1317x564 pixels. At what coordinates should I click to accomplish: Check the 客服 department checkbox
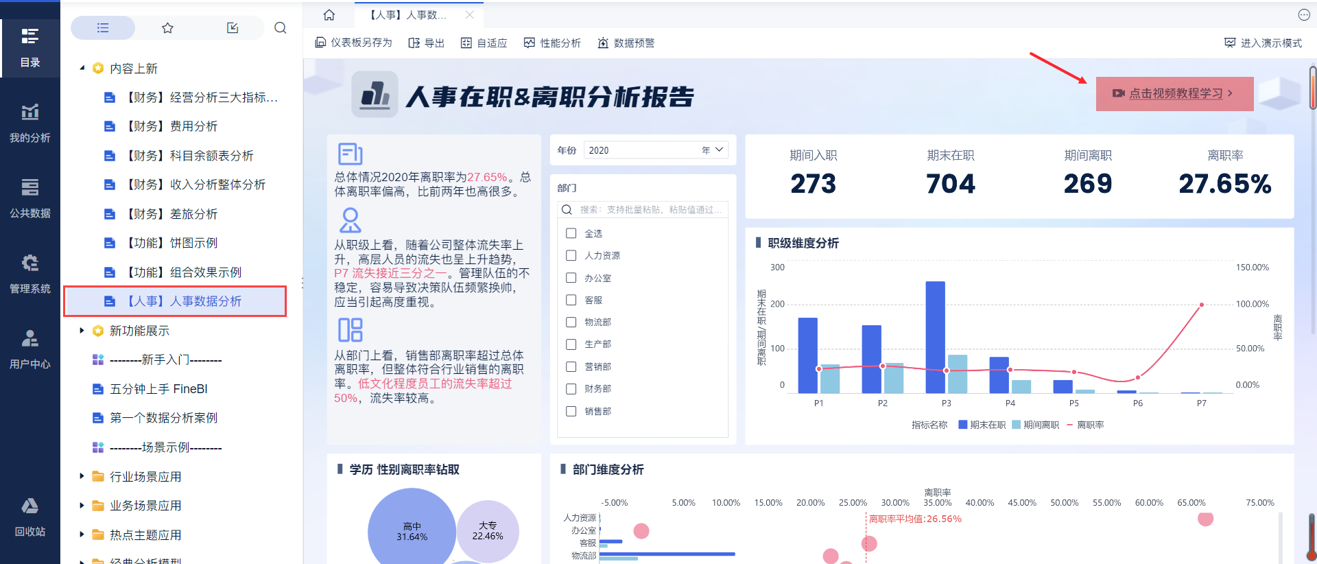[571, 300]
